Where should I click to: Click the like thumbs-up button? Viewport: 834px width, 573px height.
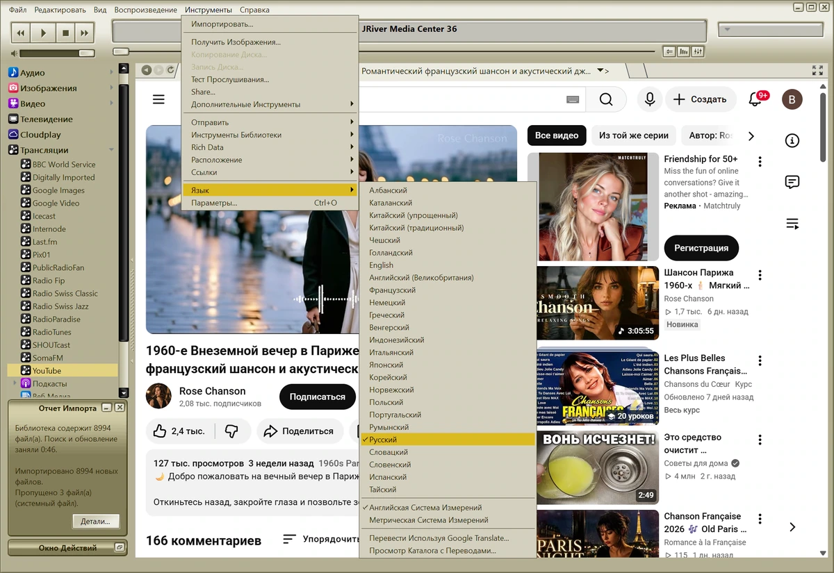(179, 431)
